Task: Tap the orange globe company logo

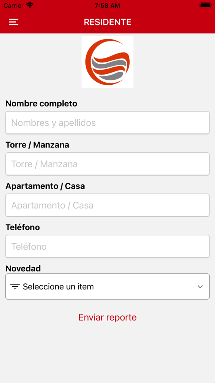Action: pyautogui.click(x=107, y=62)
